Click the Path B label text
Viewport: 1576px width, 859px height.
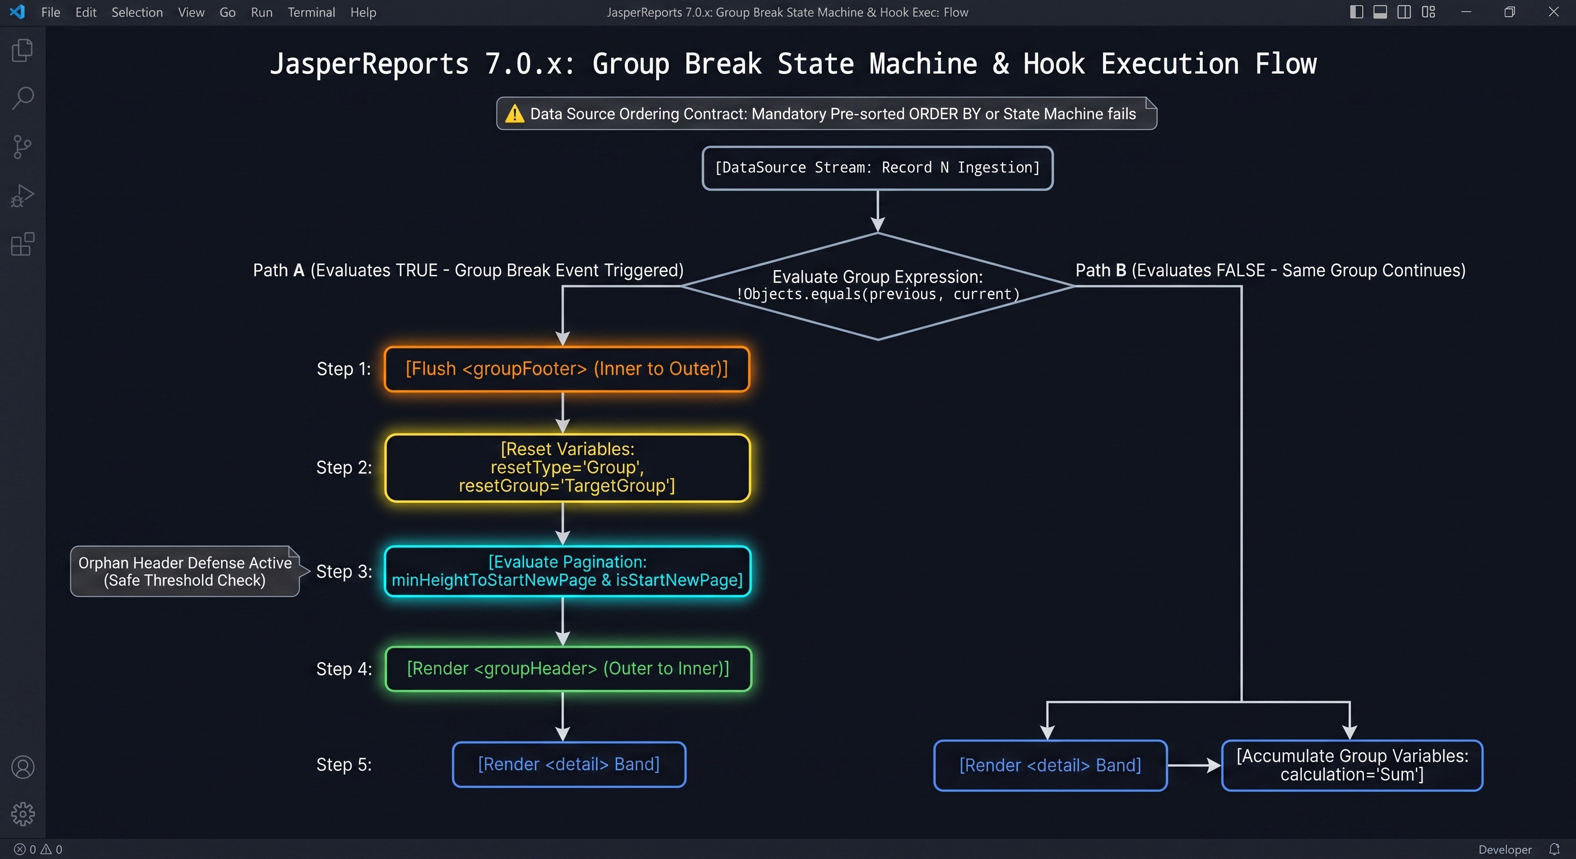click(1270, 270)
